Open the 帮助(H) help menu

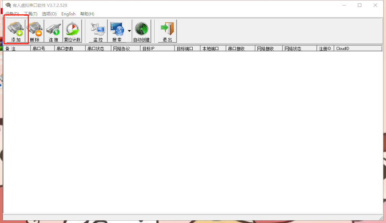(x=87, y=14)
